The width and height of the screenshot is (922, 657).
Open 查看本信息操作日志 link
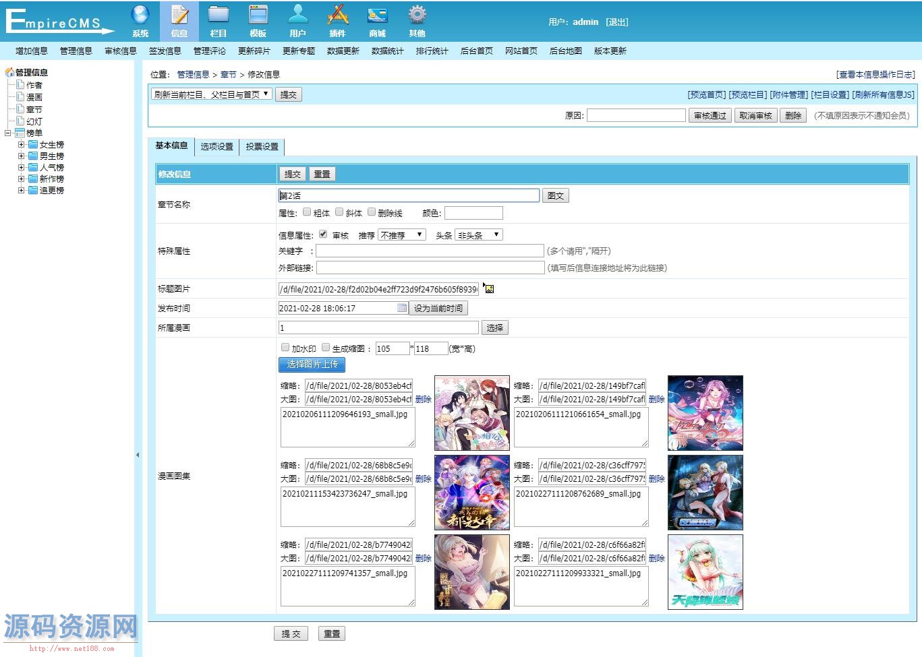click(876, 75)
